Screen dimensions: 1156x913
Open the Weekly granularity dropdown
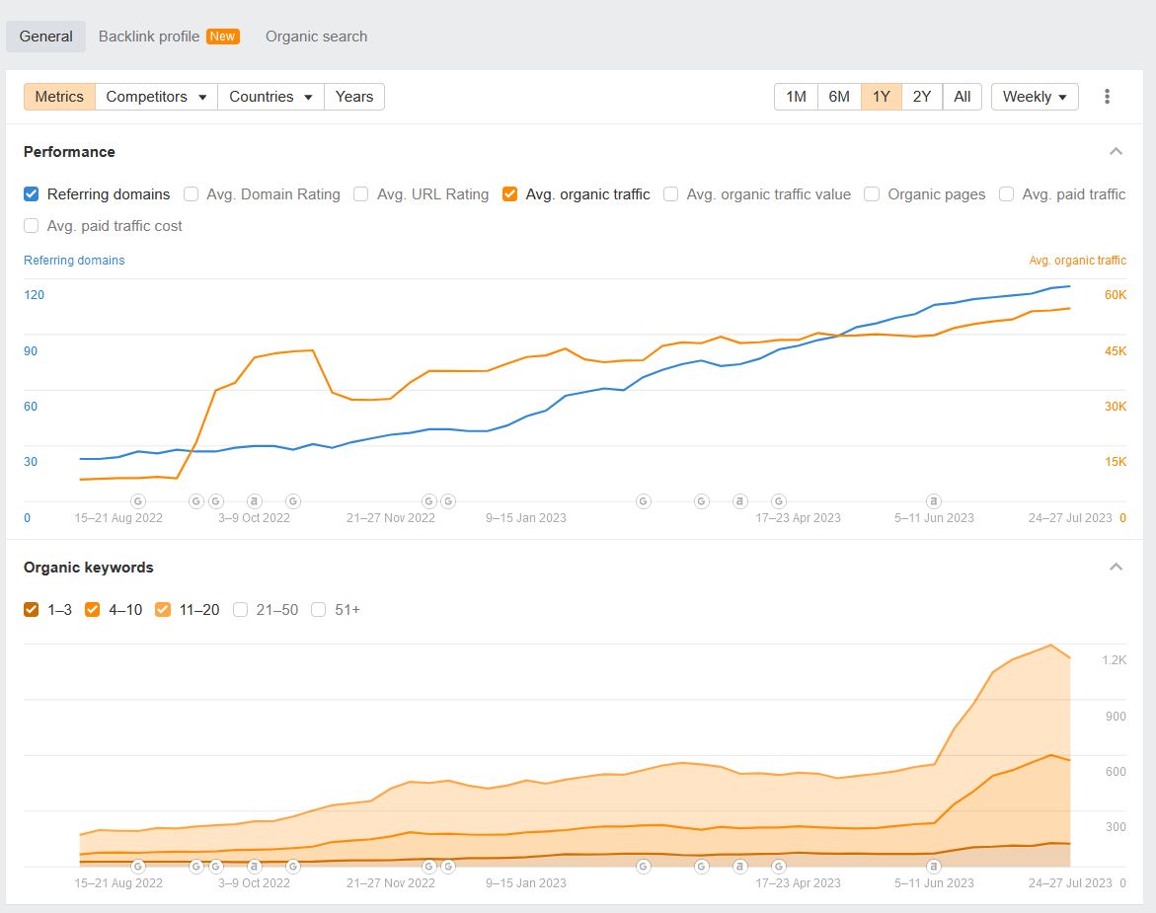coord(1034,96)
